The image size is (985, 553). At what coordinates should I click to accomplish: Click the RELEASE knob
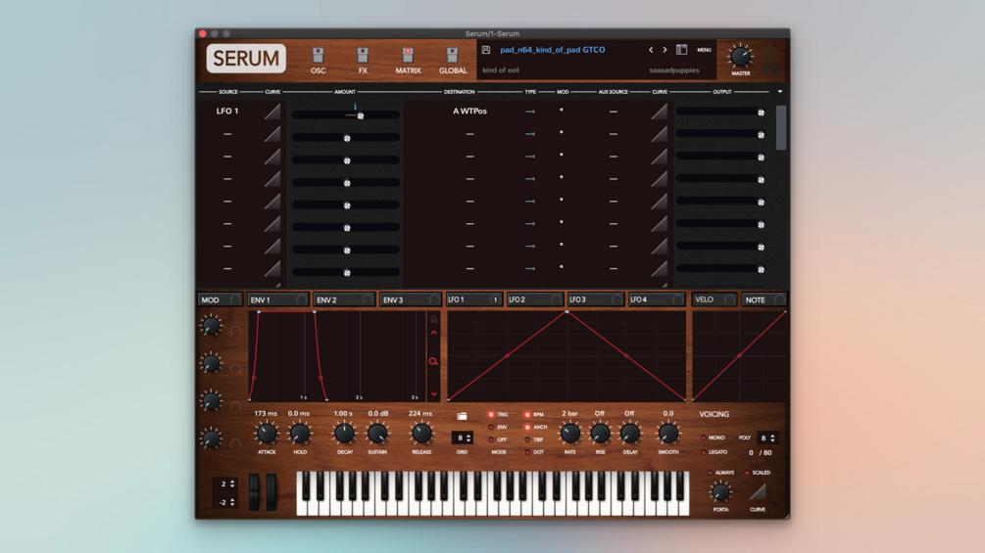pos(421,434)
